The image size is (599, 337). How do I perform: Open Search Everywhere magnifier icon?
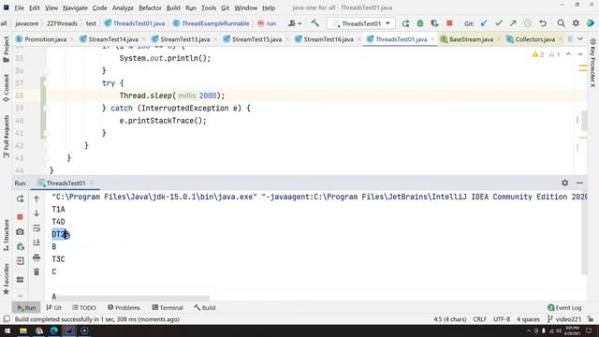pos(561,23)
